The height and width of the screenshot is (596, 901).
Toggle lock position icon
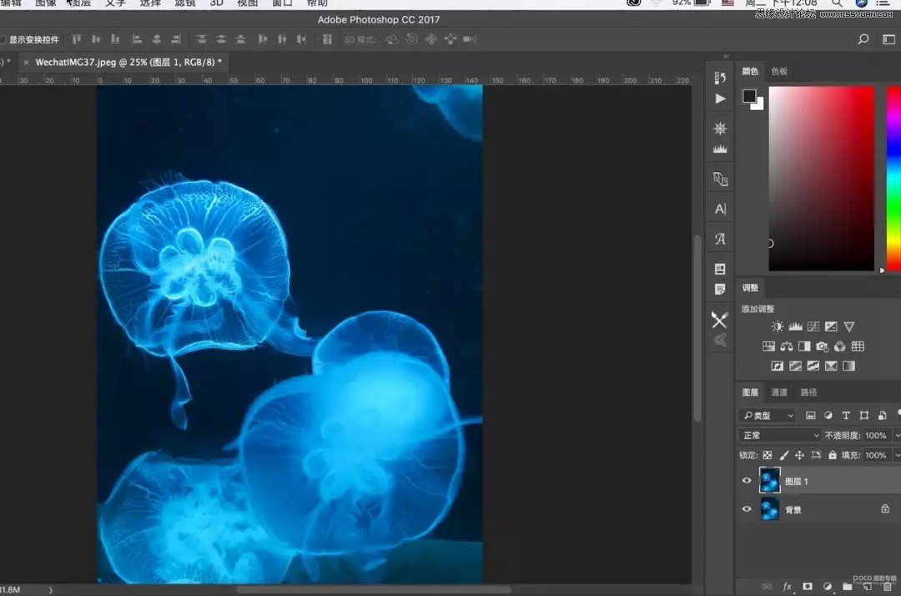(x=799, y=455)
